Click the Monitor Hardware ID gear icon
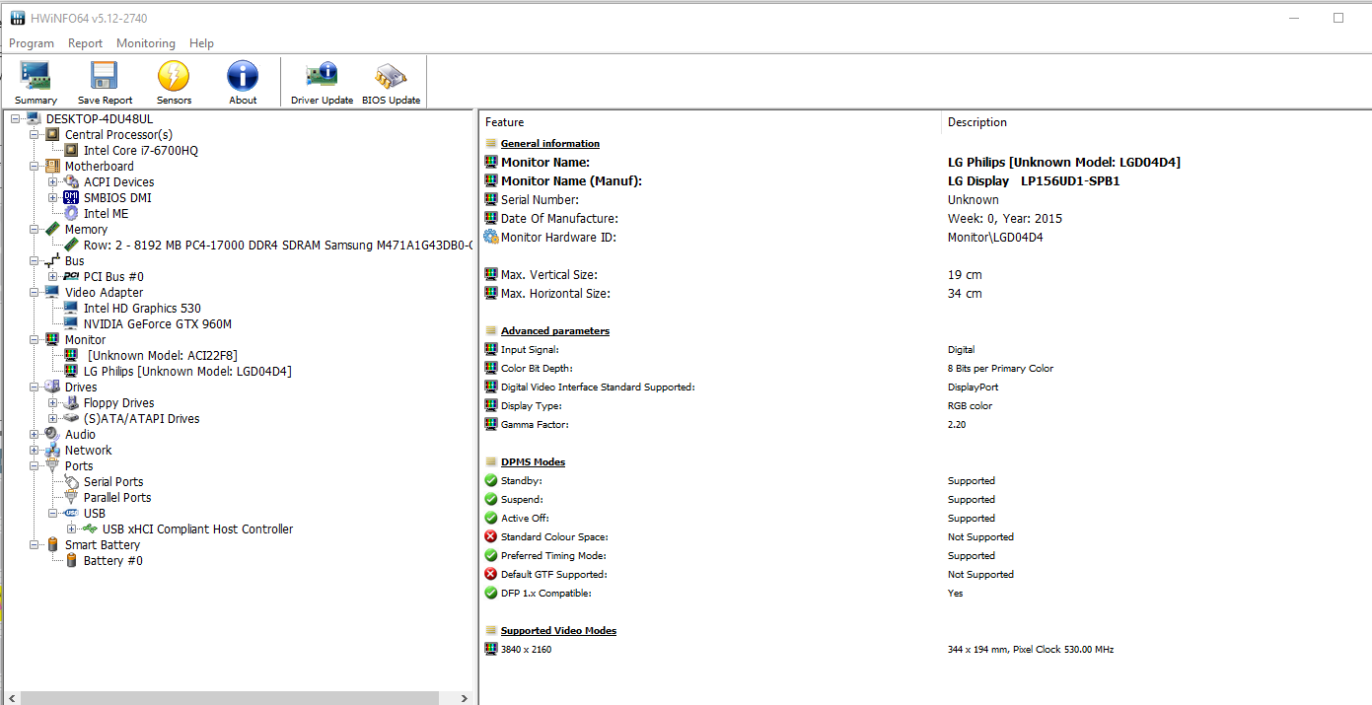Image resolution: width=1372 pixels, height=705 pixels. pos(491,237)
